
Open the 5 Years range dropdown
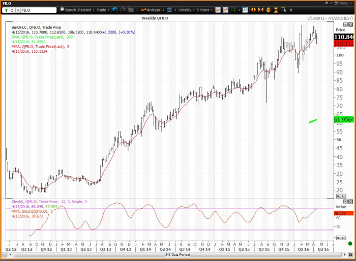(204, 10)
